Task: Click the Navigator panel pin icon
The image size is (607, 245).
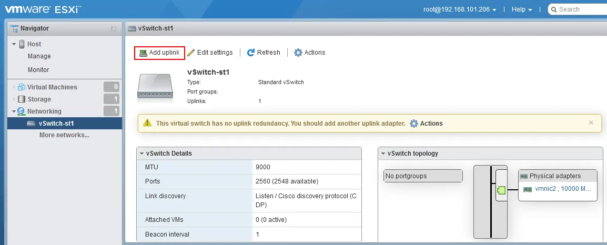Action: click(x=114, y=28)
